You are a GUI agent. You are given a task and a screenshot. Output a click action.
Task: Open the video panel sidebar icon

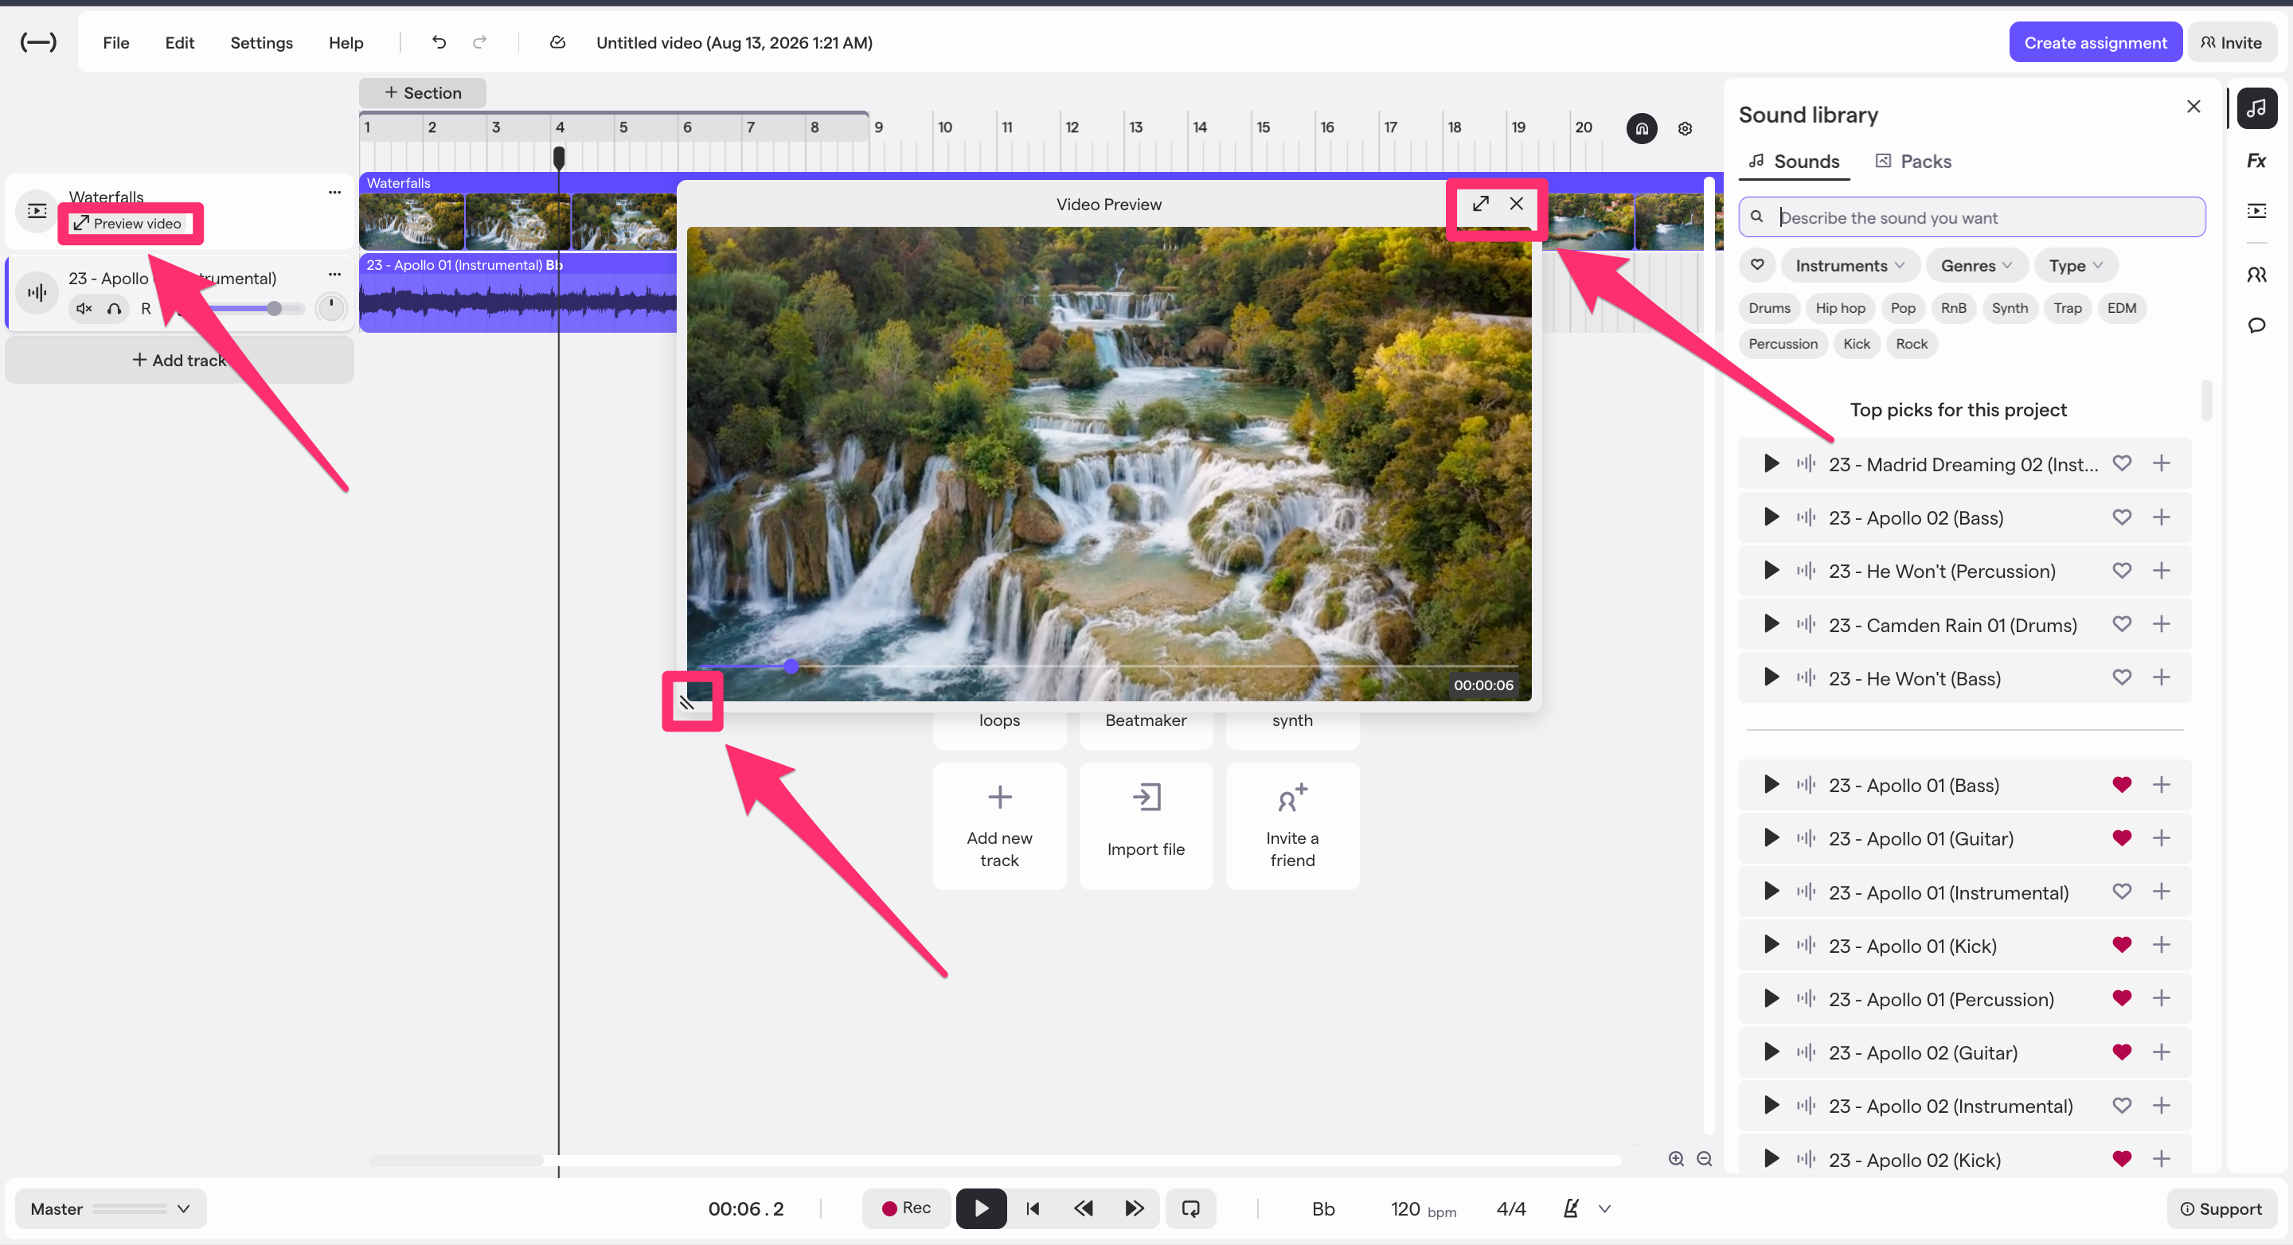2256,211
